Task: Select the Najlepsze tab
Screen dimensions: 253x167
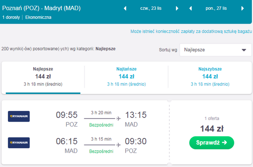Action: tap(43, 77)
